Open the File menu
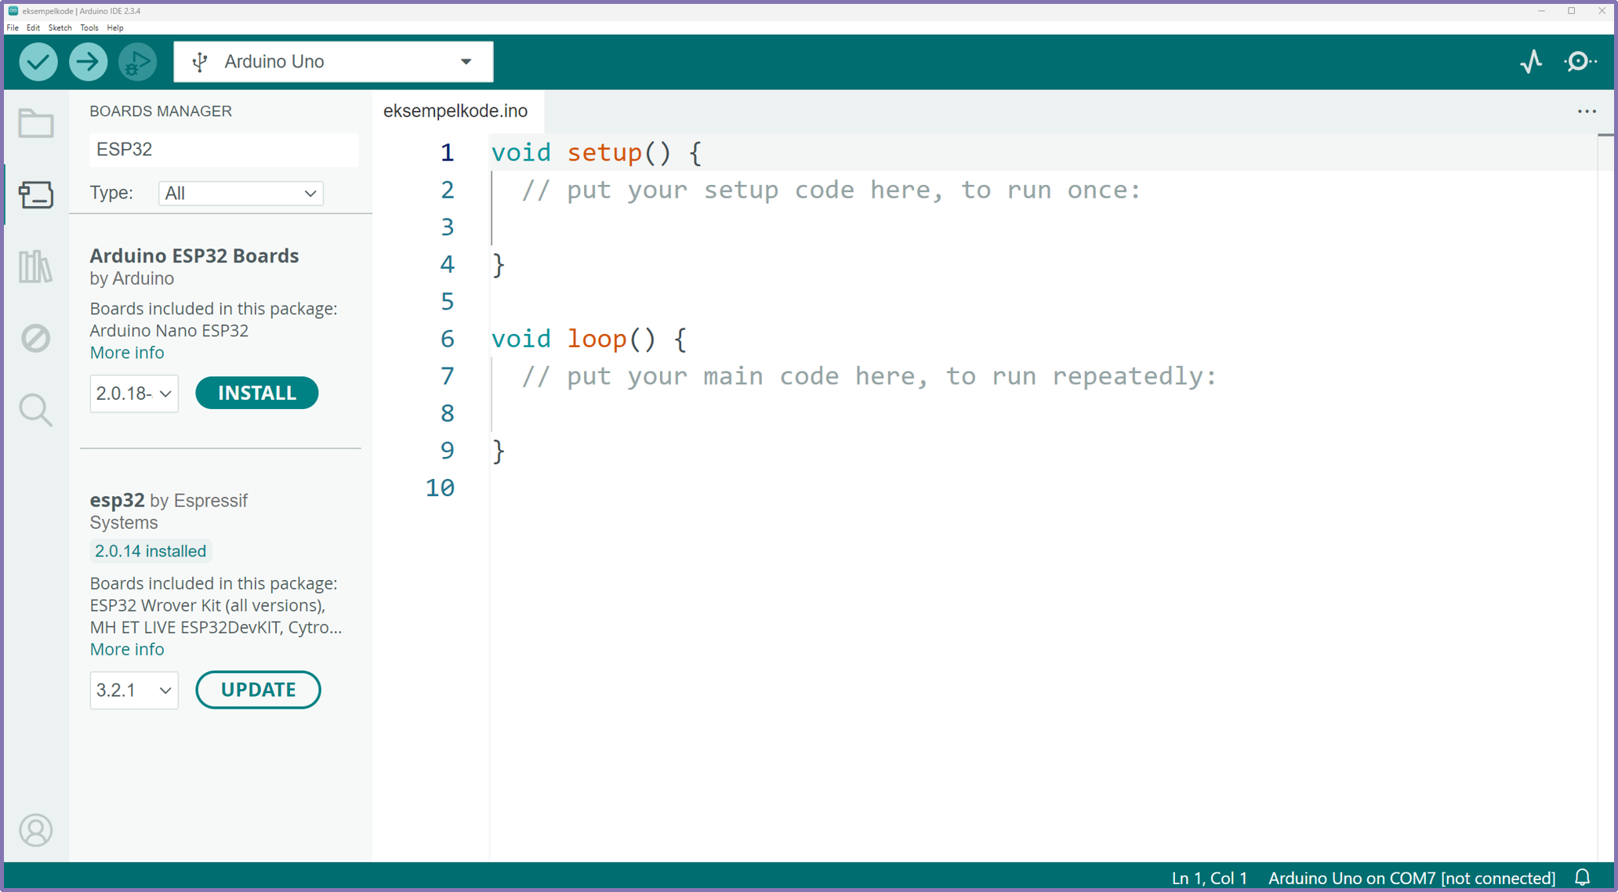The image size is (1618, 892). coord(13,27)
